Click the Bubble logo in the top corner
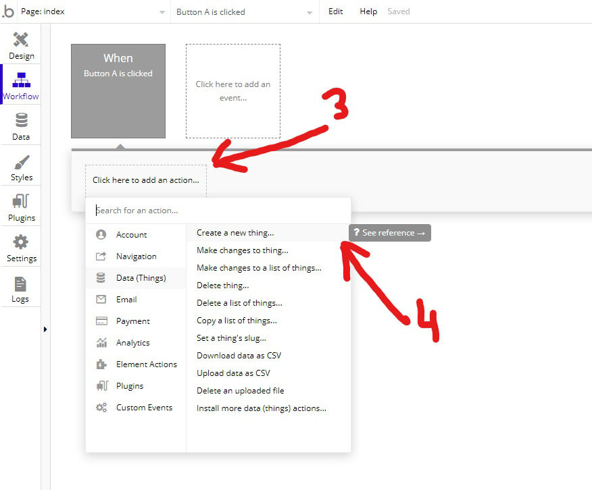This screenshot has height=490, width=592. pyautogui.click(x=9, y=11)
